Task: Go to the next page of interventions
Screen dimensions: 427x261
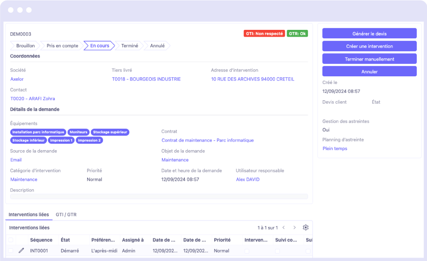Action: 294,228
